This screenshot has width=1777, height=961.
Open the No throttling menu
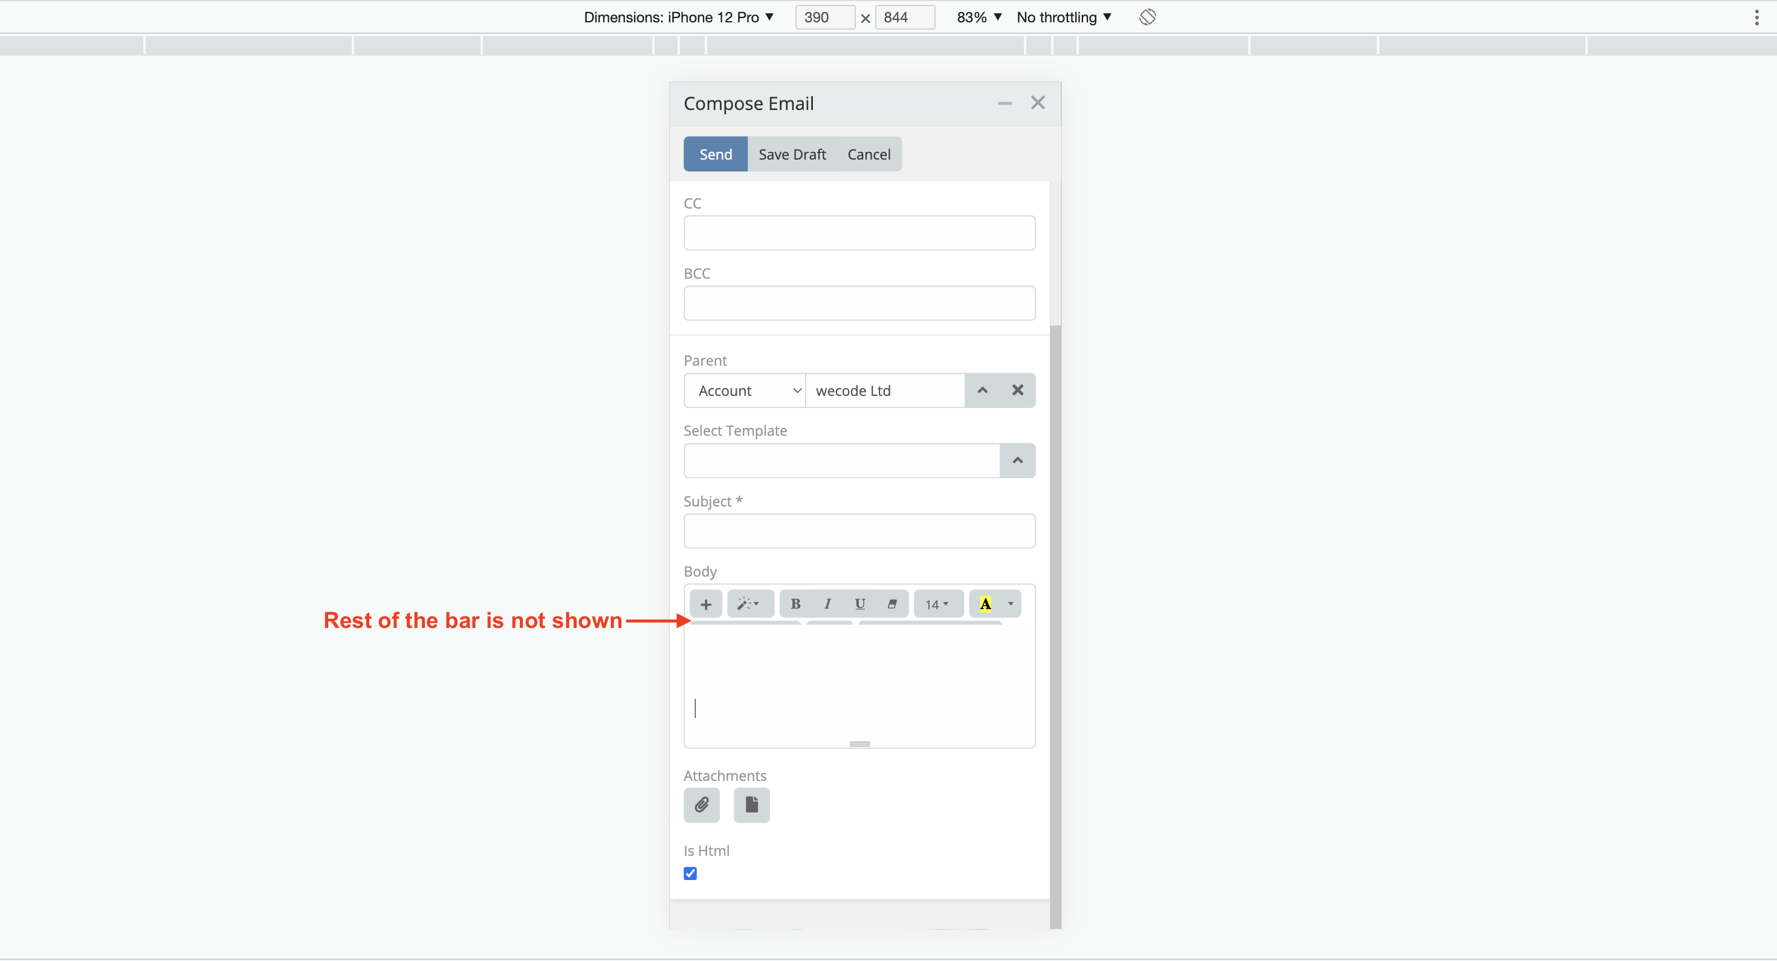pyautogui.click(x=1063, y=16)
